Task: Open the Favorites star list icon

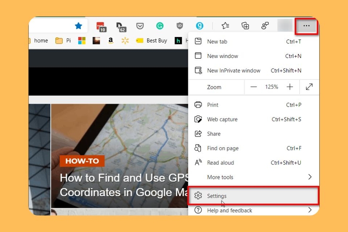Action: (225, 26)
